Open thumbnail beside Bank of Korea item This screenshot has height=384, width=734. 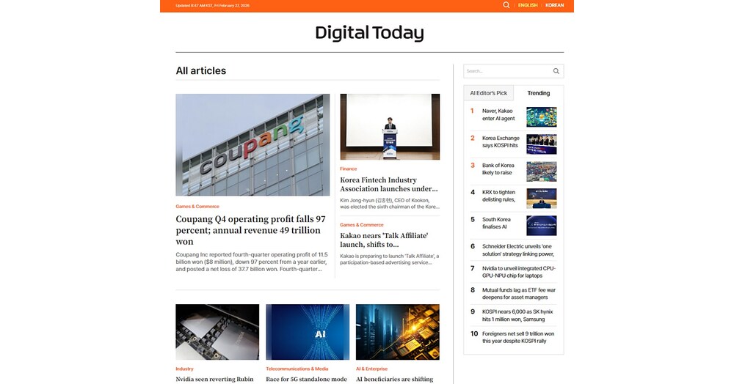pos(542,171)
